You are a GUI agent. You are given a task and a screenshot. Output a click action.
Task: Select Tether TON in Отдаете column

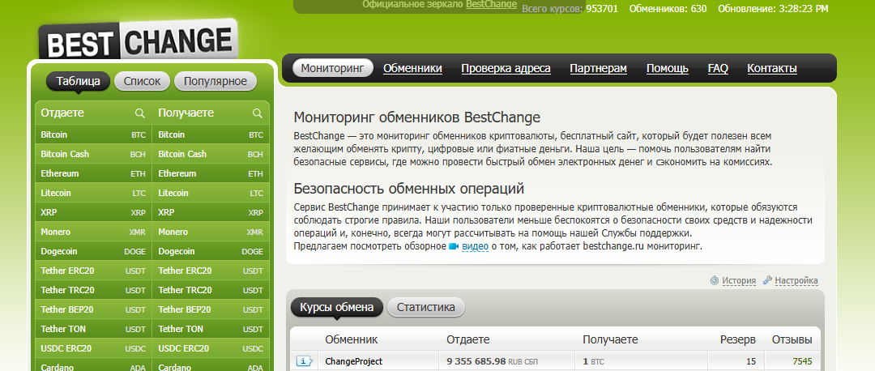[93, 329]
